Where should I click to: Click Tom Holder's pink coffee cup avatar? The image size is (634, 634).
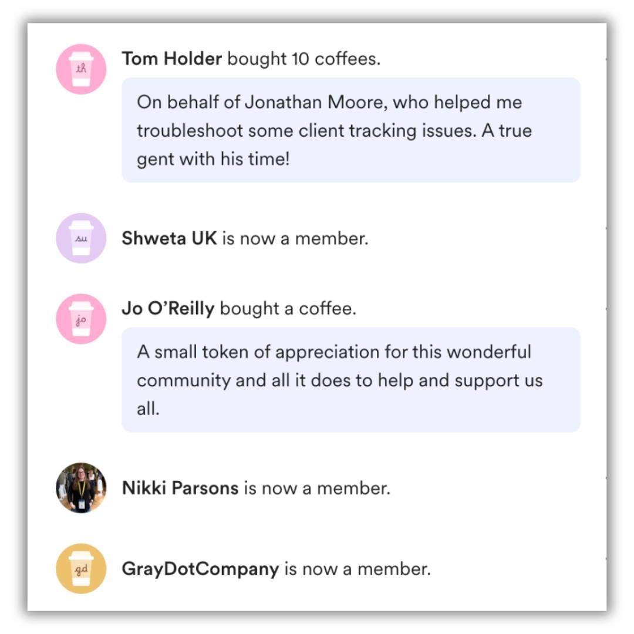(81, 69)
